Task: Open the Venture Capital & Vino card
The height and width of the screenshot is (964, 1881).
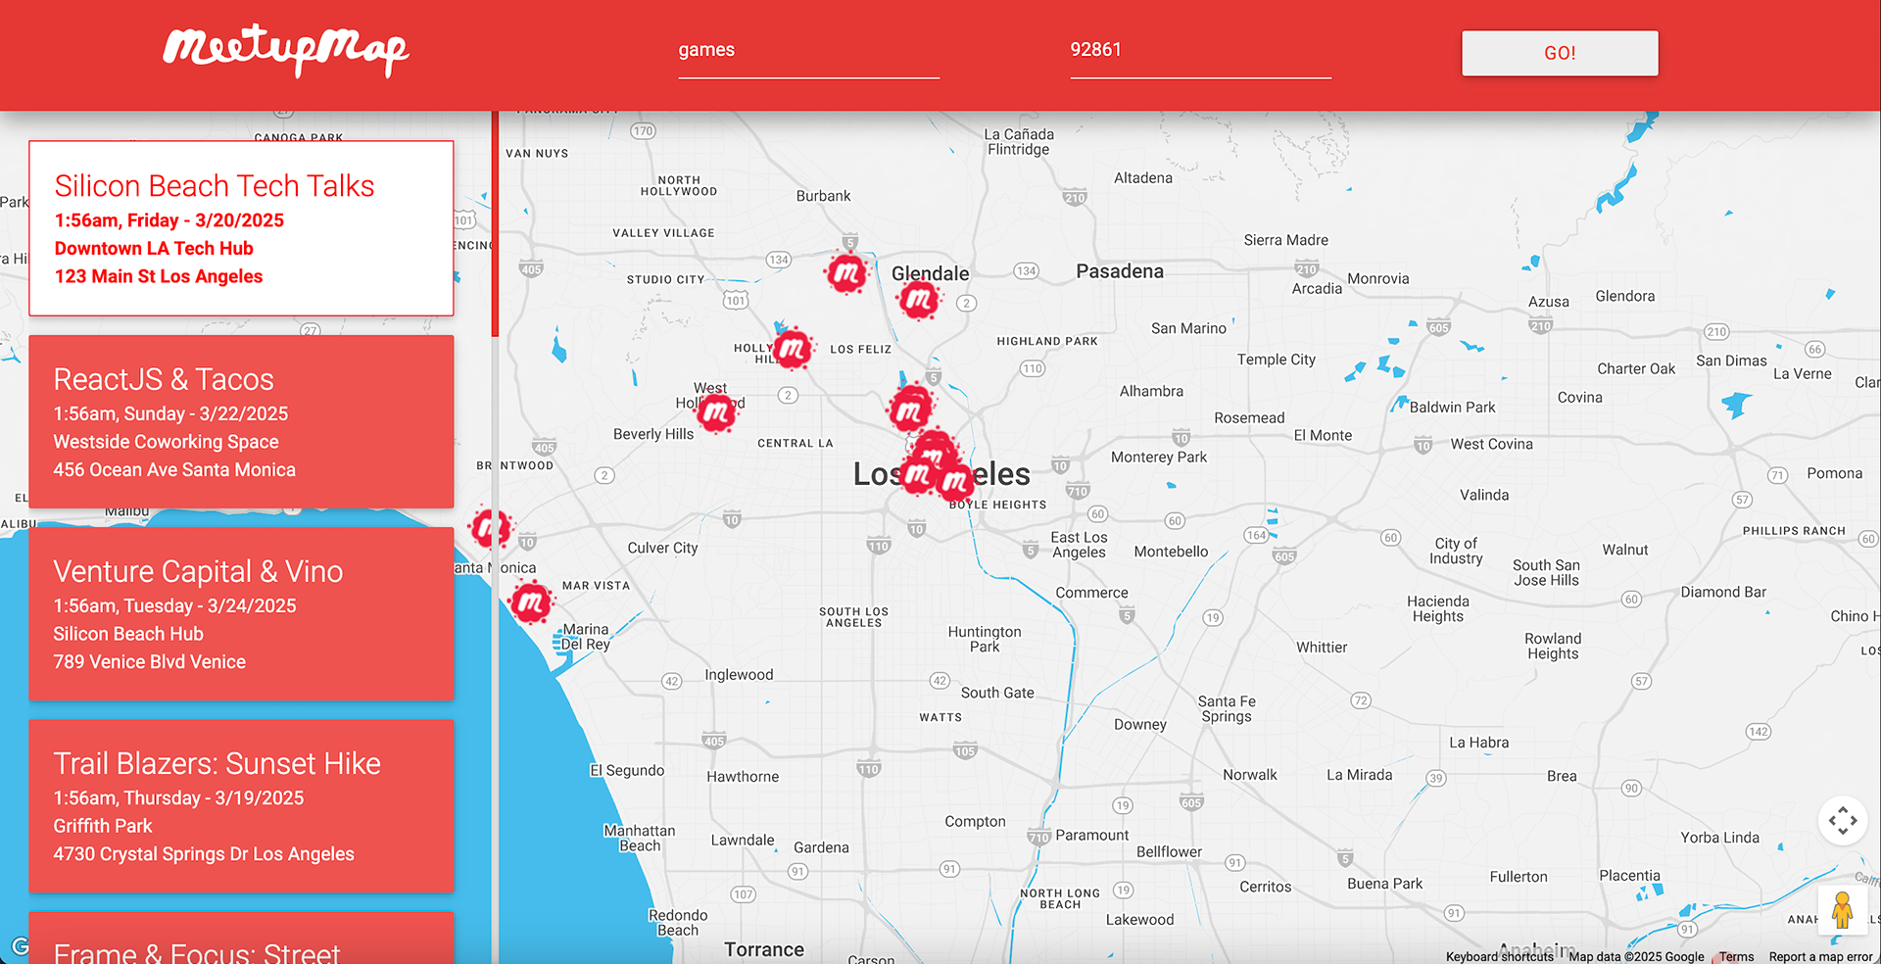Action: 241,613
